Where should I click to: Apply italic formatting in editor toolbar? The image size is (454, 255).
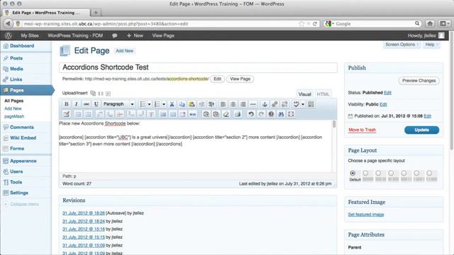tap(76, 104)
